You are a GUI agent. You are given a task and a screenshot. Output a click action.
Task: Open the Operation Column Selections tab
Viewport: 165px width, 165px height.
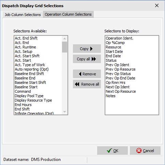(x=68, y=14)
